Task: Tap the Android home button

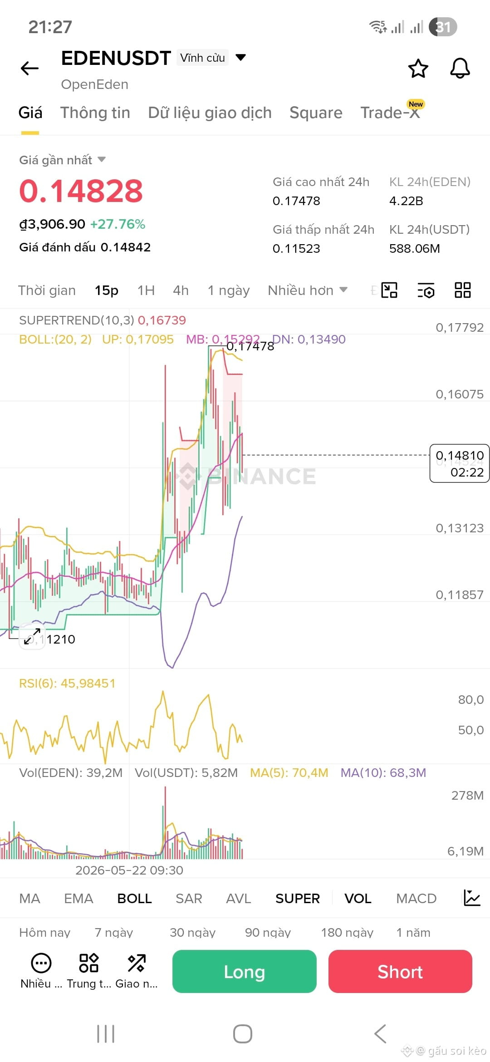Action: click(243, 1034)
